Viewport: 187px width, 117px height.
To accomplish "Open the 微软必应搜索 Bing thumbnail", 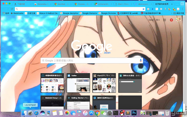I will coord(130,83).
